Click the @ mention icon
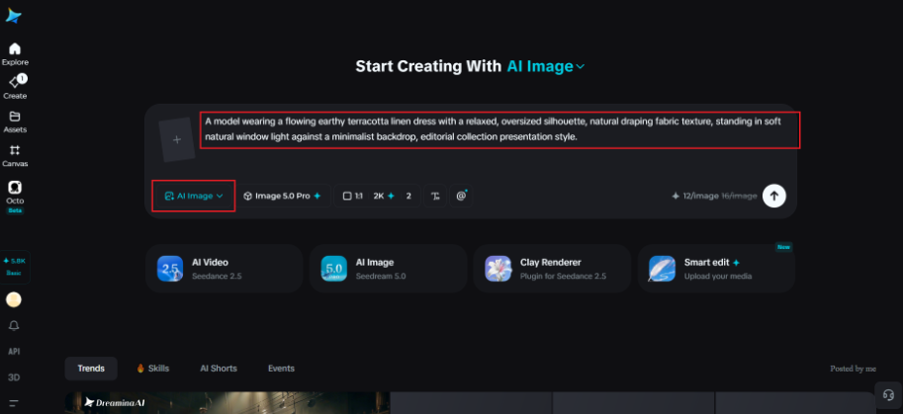This screenshot has height=414, width=903. click(x=461, y=196)
